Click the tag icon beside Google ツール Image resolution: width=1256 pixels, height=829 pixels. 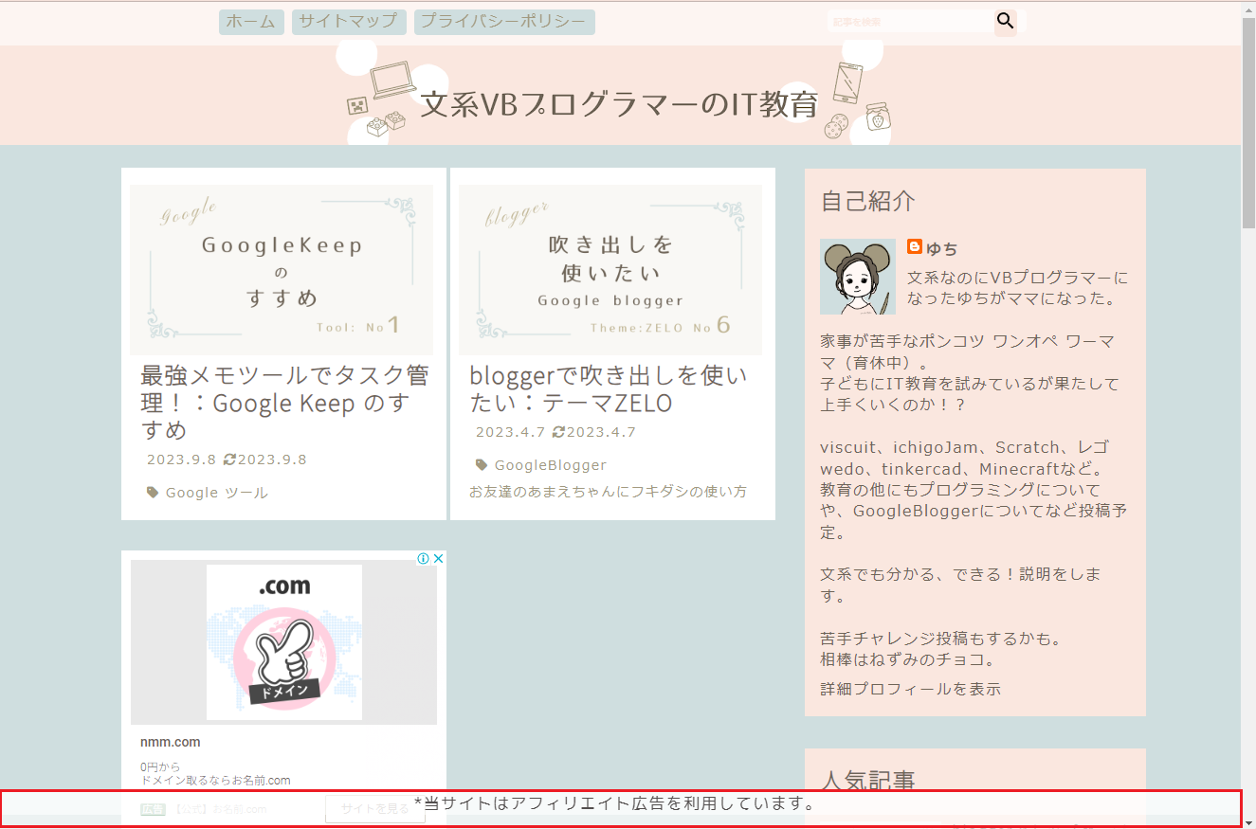pyautogui.click(x=153, y=493)
